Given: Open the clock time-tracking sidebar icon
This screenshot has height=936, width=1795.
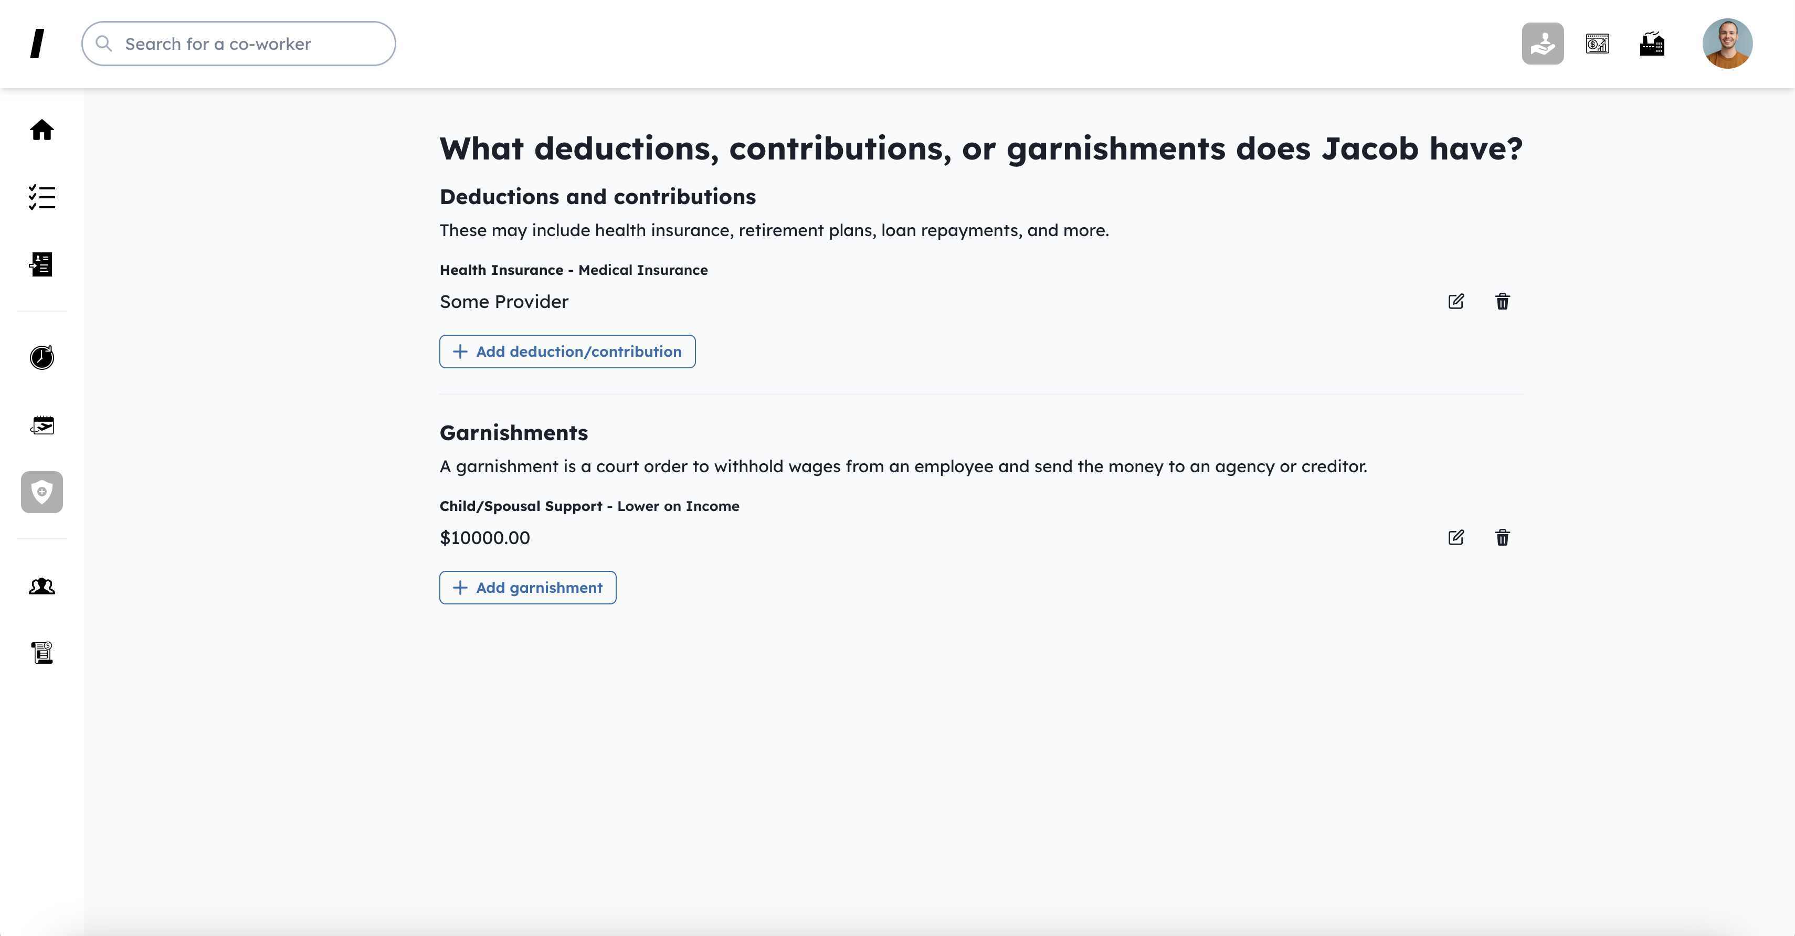Looking at the screenshot, I should [42, 357].
